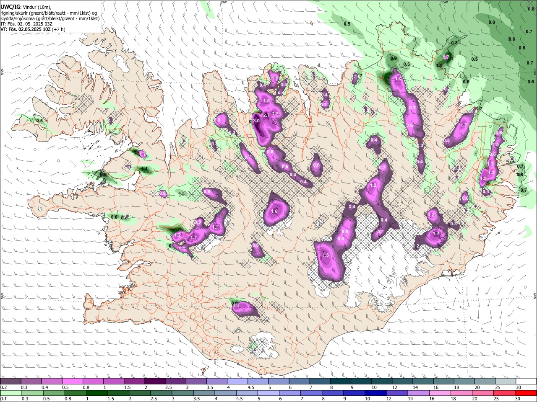The width and height of the screenshot is (537, 402).
Task: Click the light lavender 4 snow legend swatch
Action: coord(237,381)
